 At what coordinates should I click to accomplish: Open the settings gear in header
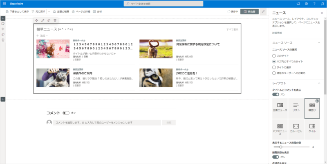(306, 3)
